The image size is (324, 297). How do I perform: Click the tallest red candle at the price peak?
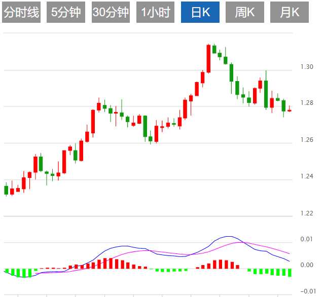coord(208,58)
